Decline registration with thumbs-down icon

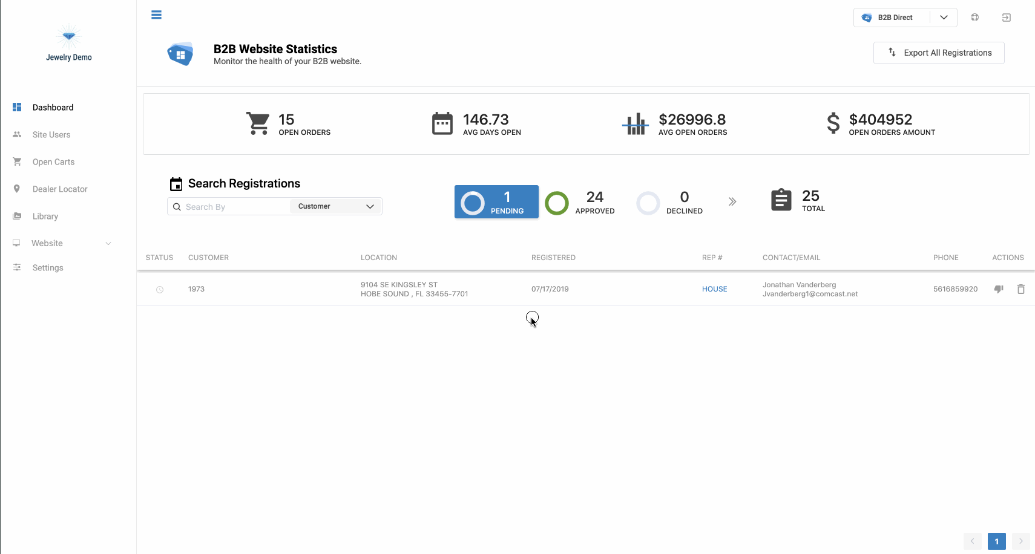tap(999, 289)
